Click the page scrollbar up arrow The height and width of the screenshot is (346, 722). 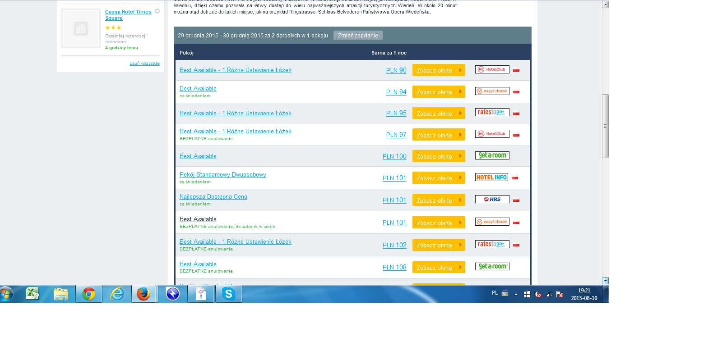tap(606, 5)
